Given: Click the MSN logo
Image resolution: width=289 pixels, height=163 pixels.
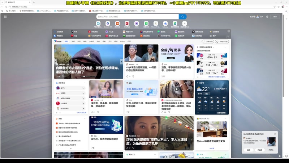Looking at the screenshot, I should [58, 41].
